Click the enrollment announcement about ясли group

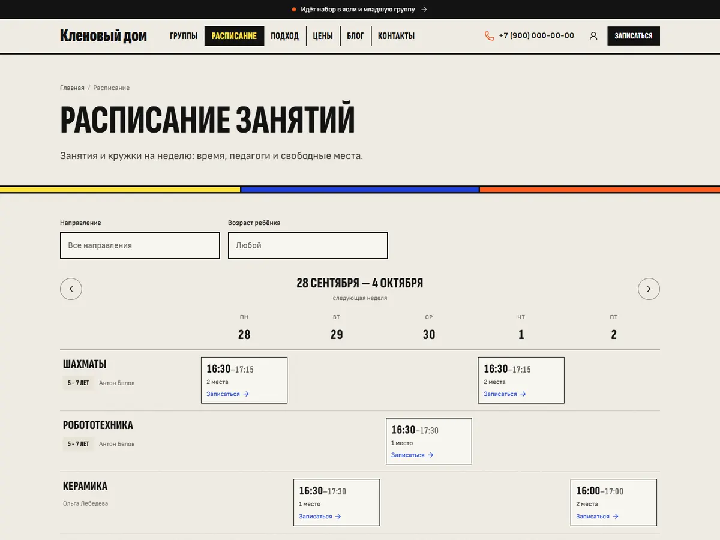click(x=358, y=10)
